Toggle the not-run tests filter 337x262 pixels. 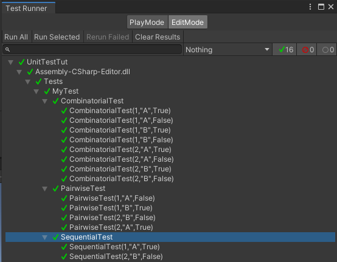coord(327,50)
